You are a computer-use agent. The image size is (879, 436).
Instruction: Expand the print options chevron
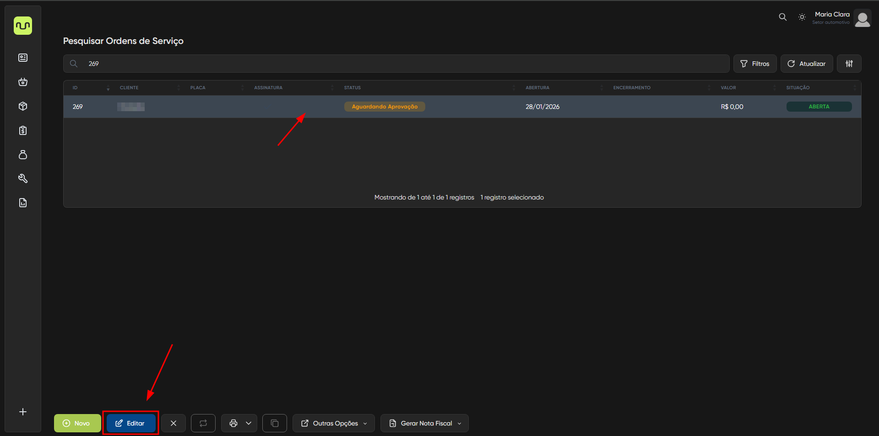tap(249, 423)
